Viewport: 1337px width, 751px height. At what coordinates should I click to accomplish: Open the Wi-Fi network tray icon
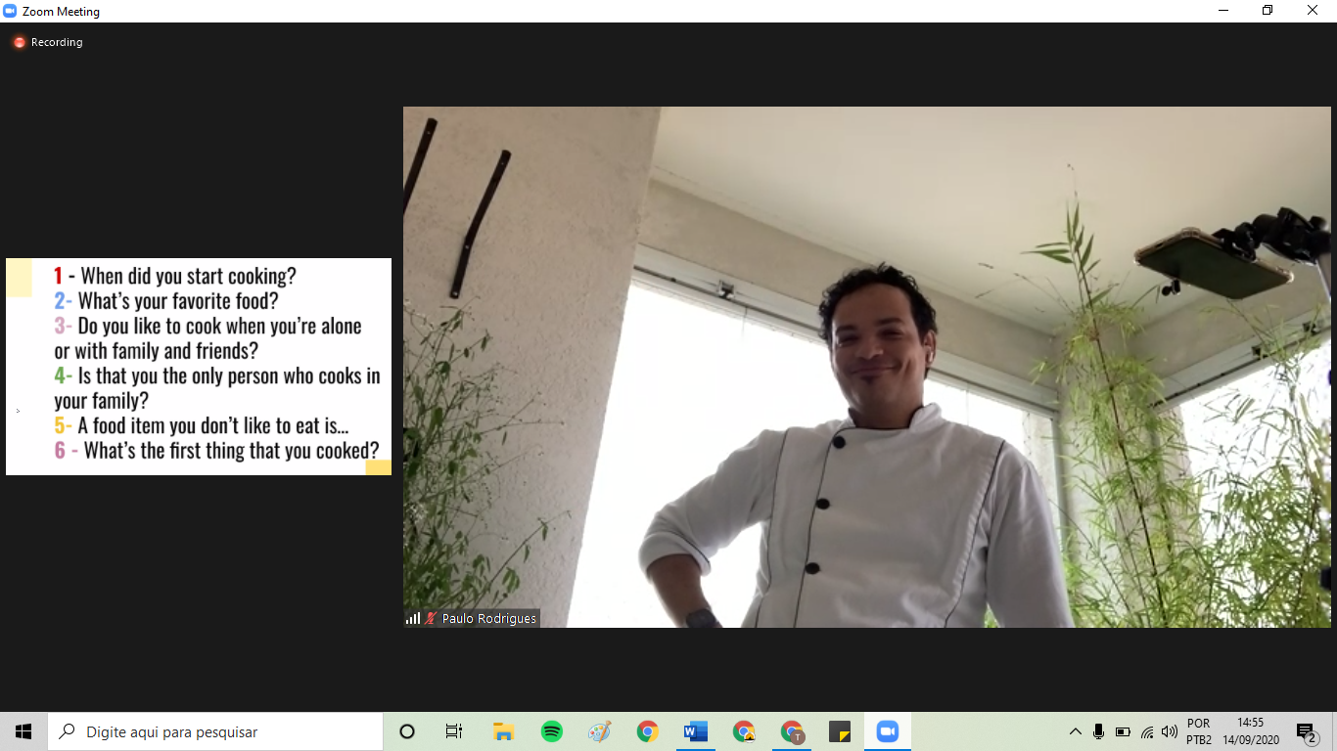pos(1146,731)
